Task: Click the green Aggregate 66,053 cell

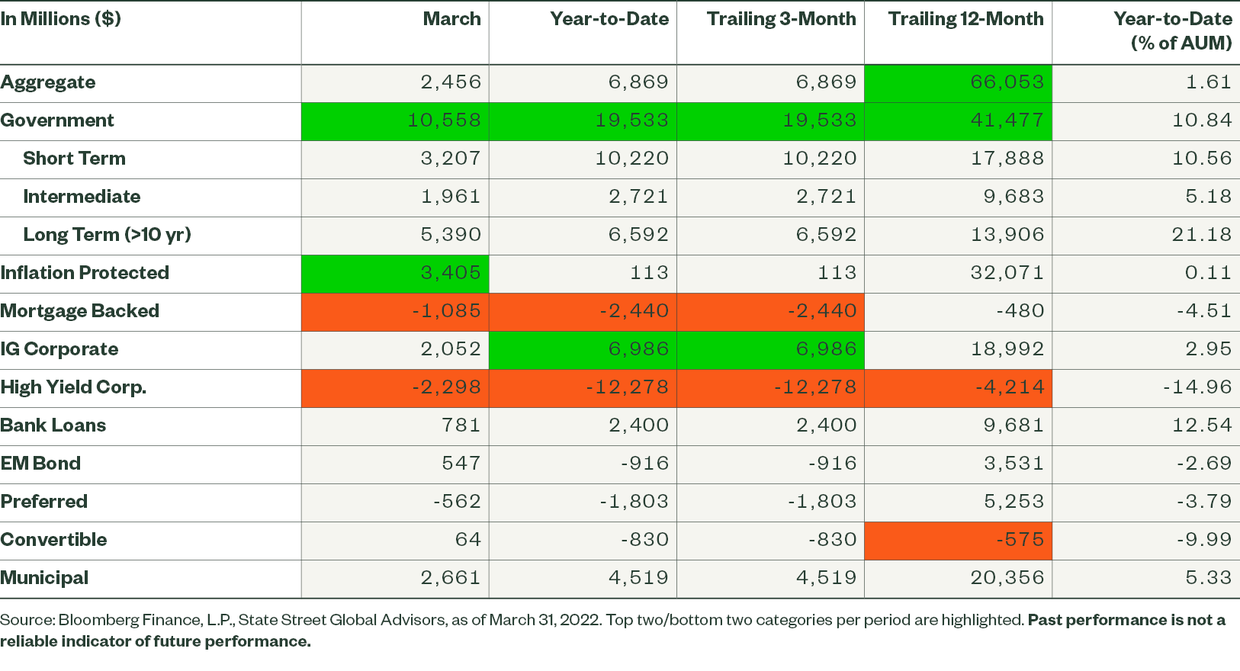Action: pos(1007,82)
